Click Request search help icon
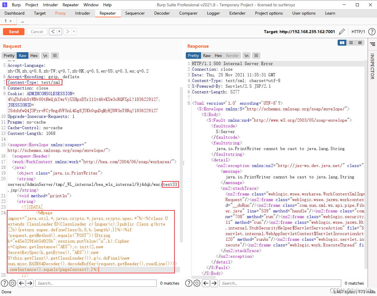 coord(4,283)
